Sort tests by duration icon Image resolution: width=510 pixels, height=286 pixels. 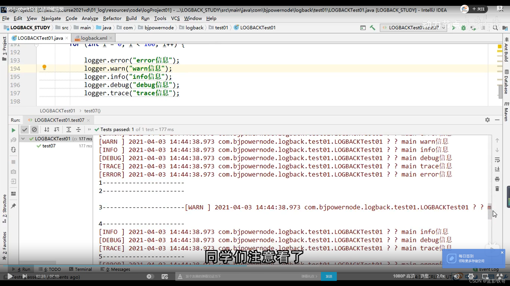[57, 129]
